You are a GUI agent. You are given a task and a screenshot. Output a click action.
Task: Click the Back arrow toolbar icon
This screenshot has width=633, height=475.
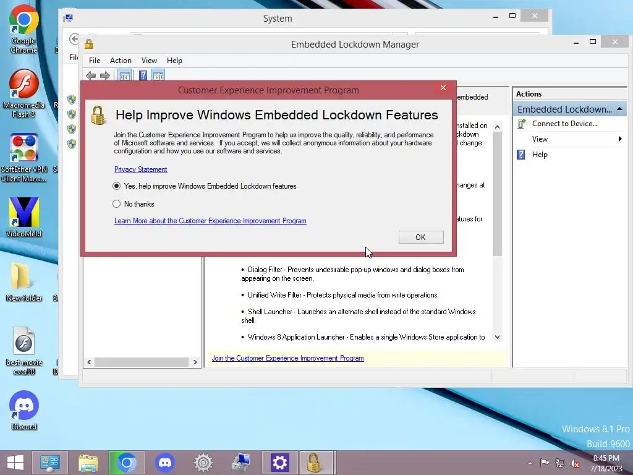click(91, 75)
